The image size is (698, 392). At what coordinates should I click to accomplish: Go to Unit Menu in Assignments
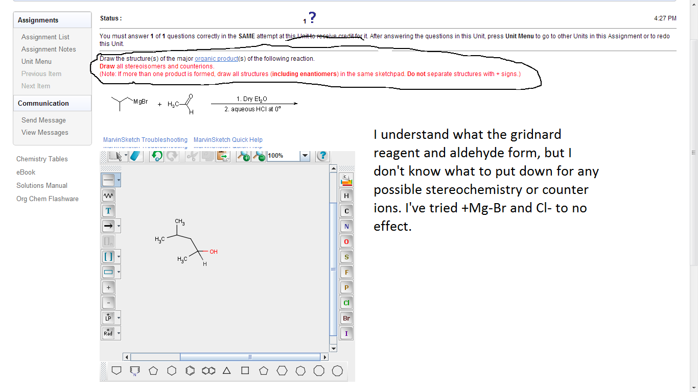(36, 61)
